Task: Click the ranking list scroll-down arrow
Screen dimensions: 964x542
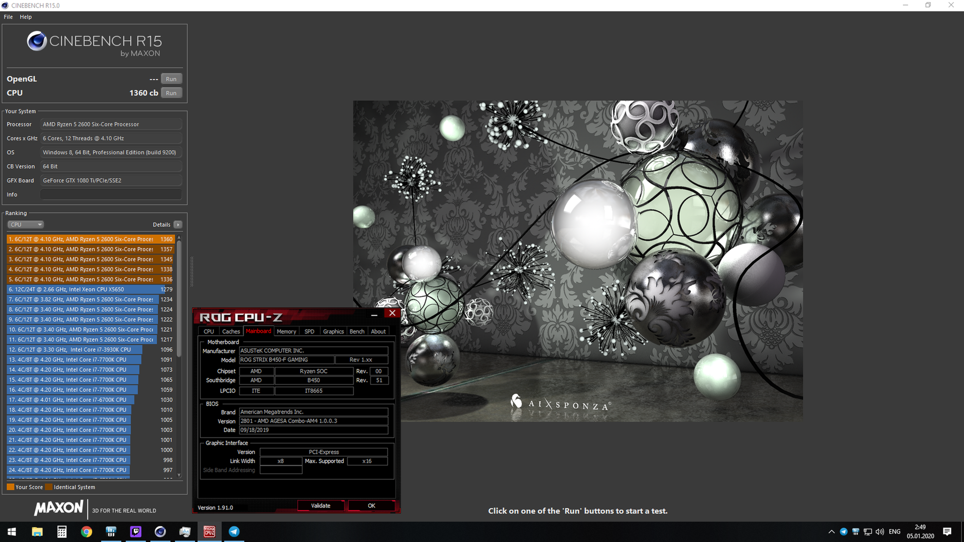Action: click(x=179, y=475)
